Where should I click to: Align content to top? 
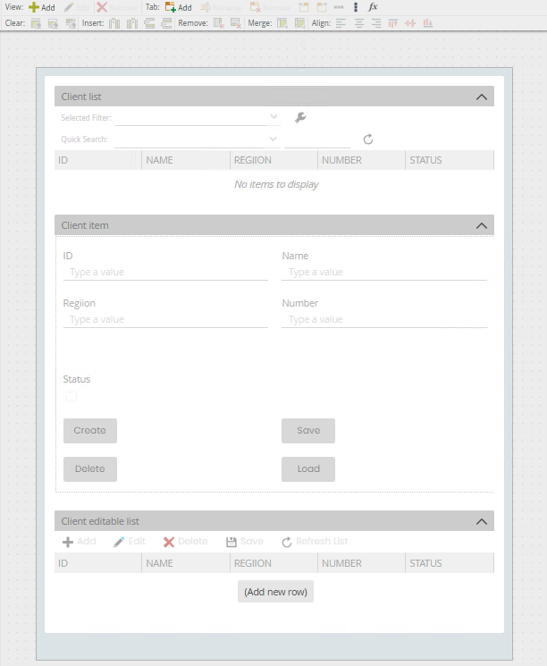tap(393, 23)
